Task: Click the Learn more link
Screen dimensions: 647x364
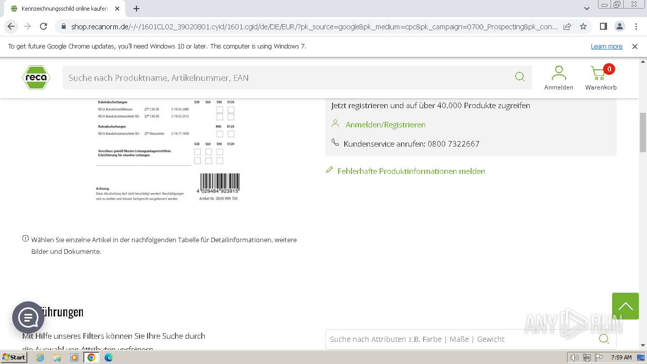Action: pos(607,47)
